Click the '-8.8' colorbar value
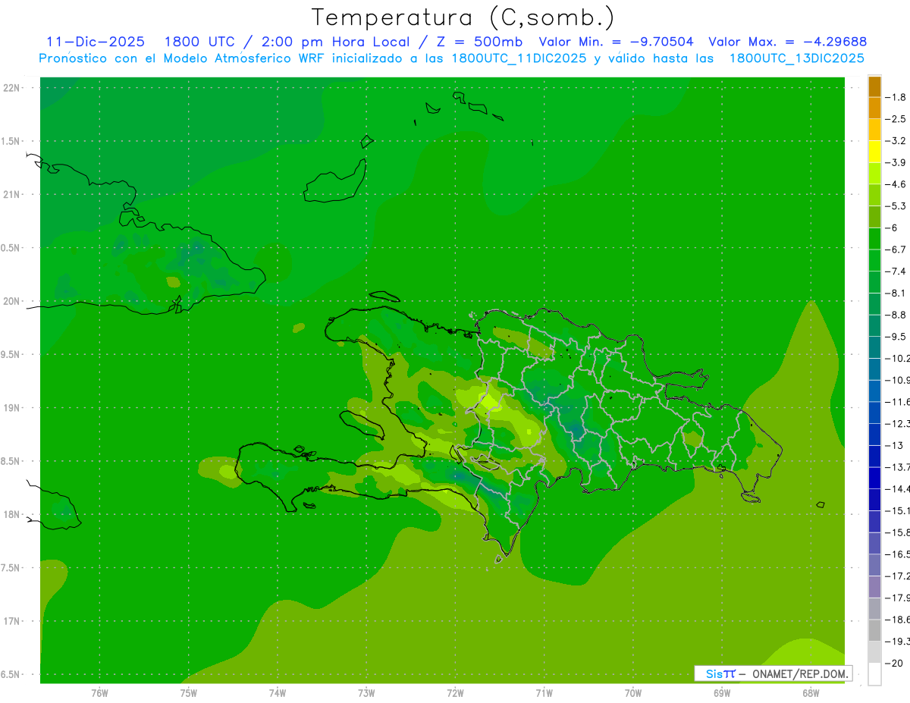The height and width of the screenshot is (703, 910). pyautogui.click(x=896, y=315)
